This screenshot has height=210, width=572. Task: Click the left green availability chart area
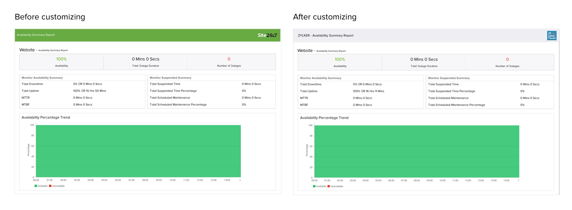coord(138,151)
